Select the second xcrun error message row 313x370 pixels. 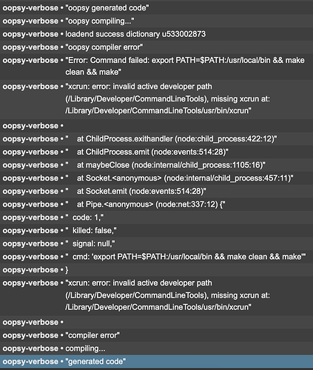[x=156, y=295]
